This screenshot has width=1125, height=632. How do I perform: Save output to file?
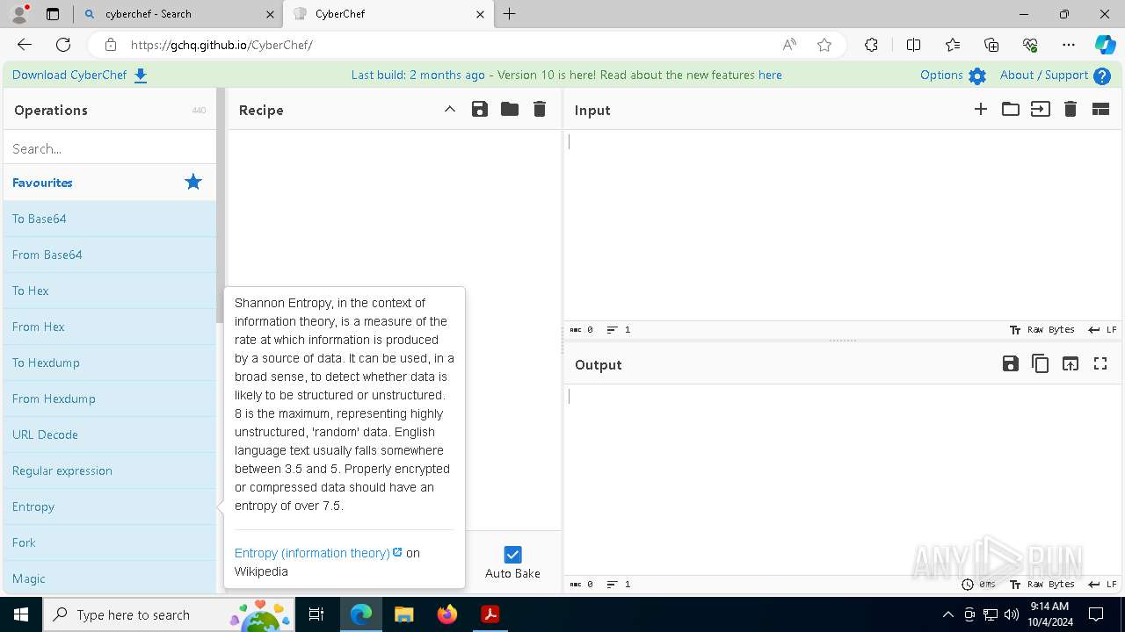pos(1011,363)
